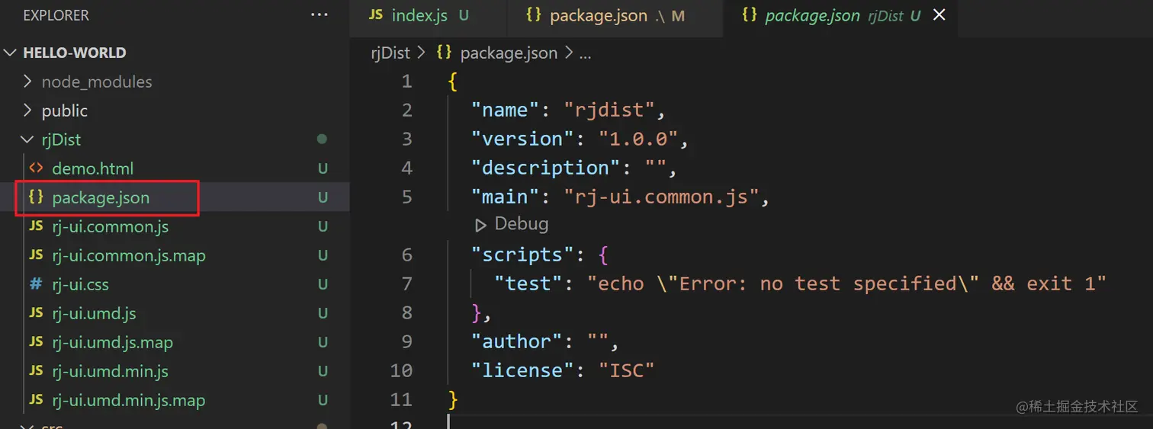
Task: Click the "author" key on line 9
Action: (517, 341)
